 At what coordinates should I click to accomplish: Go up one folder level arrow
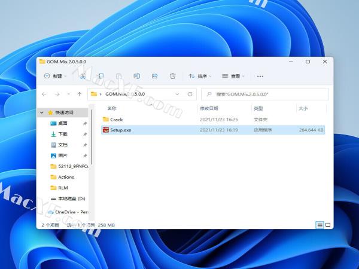(79, 94)
